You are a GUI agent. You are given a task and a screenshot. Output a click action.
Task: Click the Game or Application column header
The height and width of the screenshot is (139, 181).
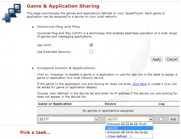(x=55, y=104)
